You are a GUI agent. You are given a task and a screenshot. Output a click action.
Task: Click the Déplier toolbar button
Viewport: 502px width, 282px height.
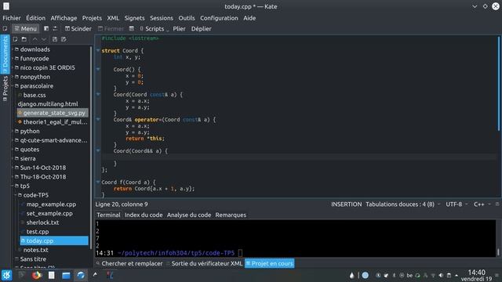(x=201, y=29)
